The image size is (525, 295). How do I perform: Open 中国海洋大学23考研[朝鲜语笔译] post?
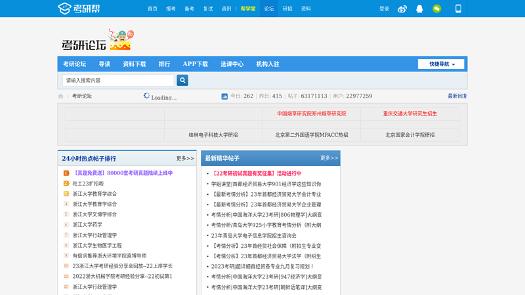266,287
